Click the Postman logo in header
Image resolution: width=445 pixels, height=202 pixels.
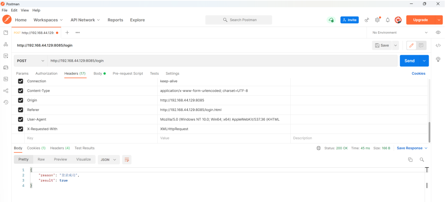(x=7, y=20)
